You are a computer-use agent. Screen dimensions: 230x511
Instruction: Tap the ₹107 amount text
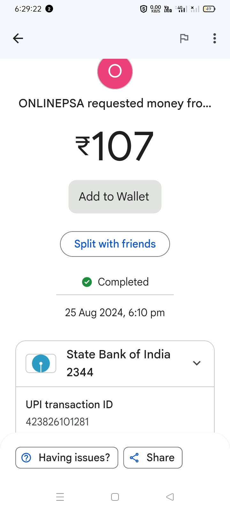pyautogui.click(x=115, y=146)
